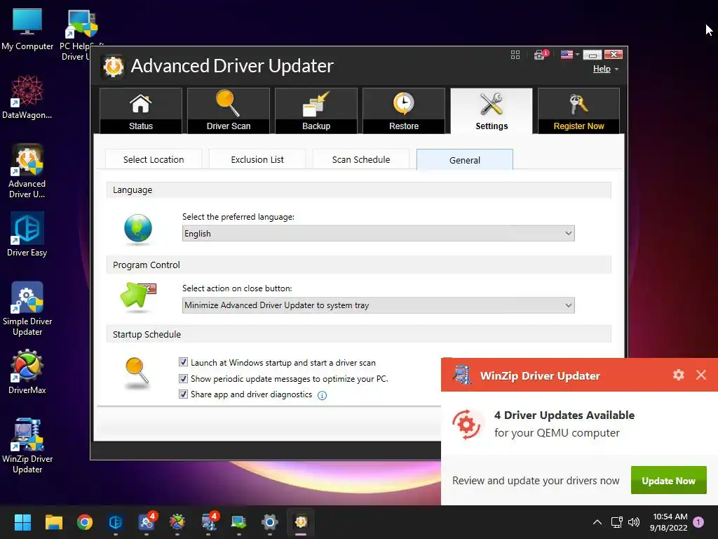Click the globe language icon
Screen dimensions: 718x539
click(138, 228)
